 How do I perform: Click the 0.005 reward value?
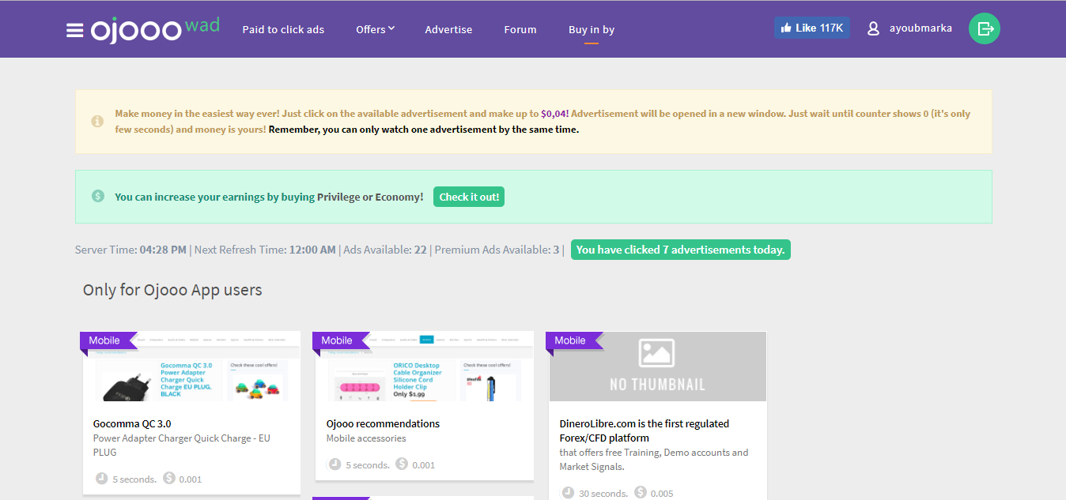coord(661,494)
